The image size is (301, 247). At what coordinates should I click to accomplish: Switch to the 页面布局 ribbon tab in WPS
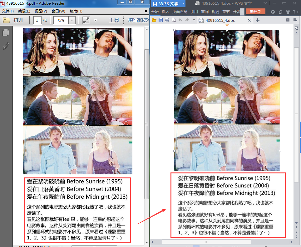tap(180, 12)
